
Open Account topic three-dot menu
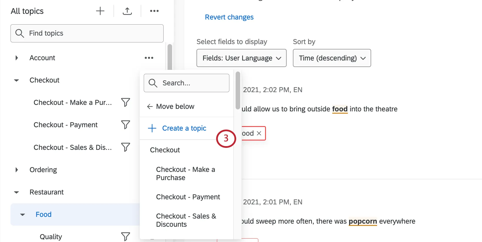click(149, 58)
